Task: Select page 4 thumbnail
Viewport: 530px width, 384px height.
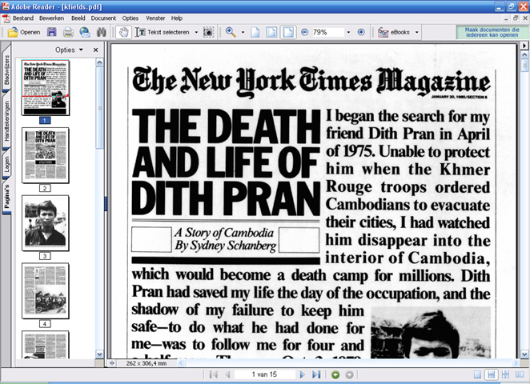Action: pos(46,290)
